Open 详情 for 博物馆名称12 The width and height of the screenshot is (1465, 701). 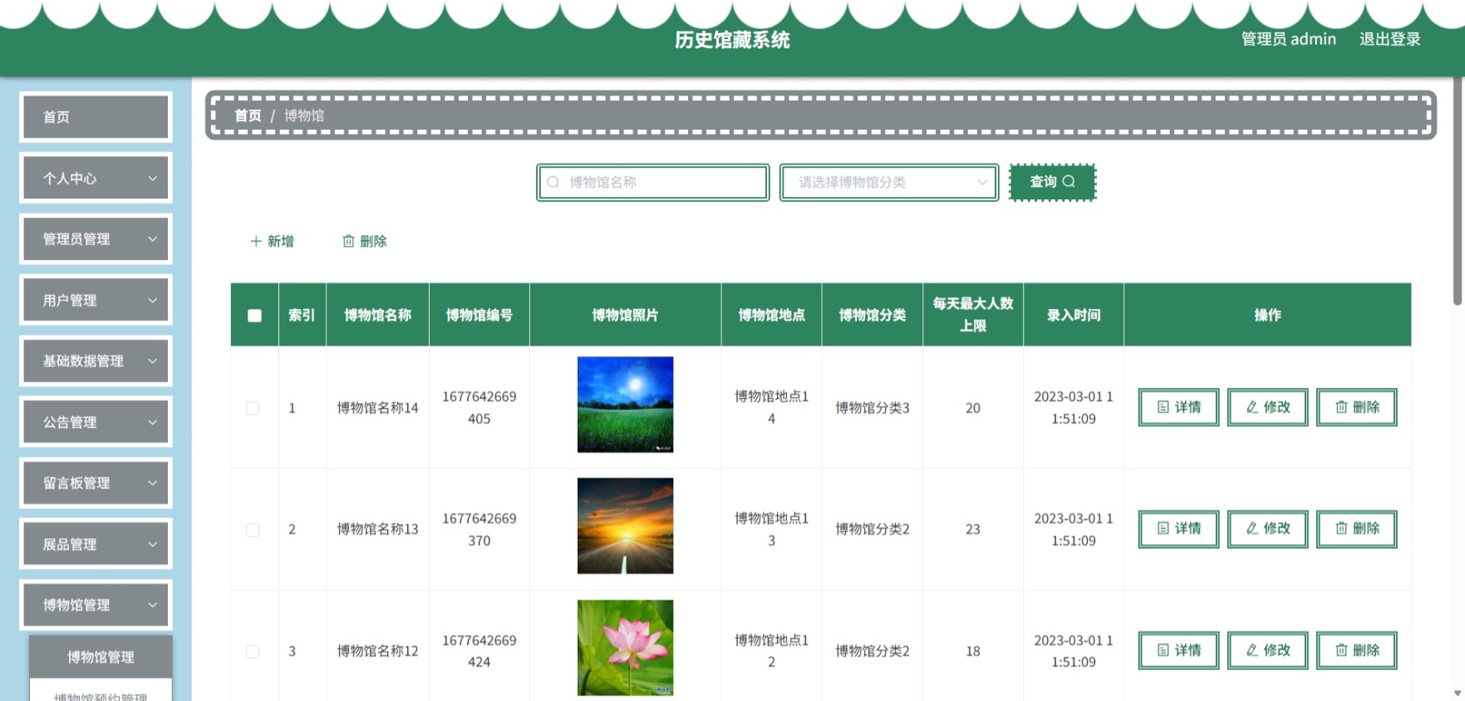[x=1178, y=650]
